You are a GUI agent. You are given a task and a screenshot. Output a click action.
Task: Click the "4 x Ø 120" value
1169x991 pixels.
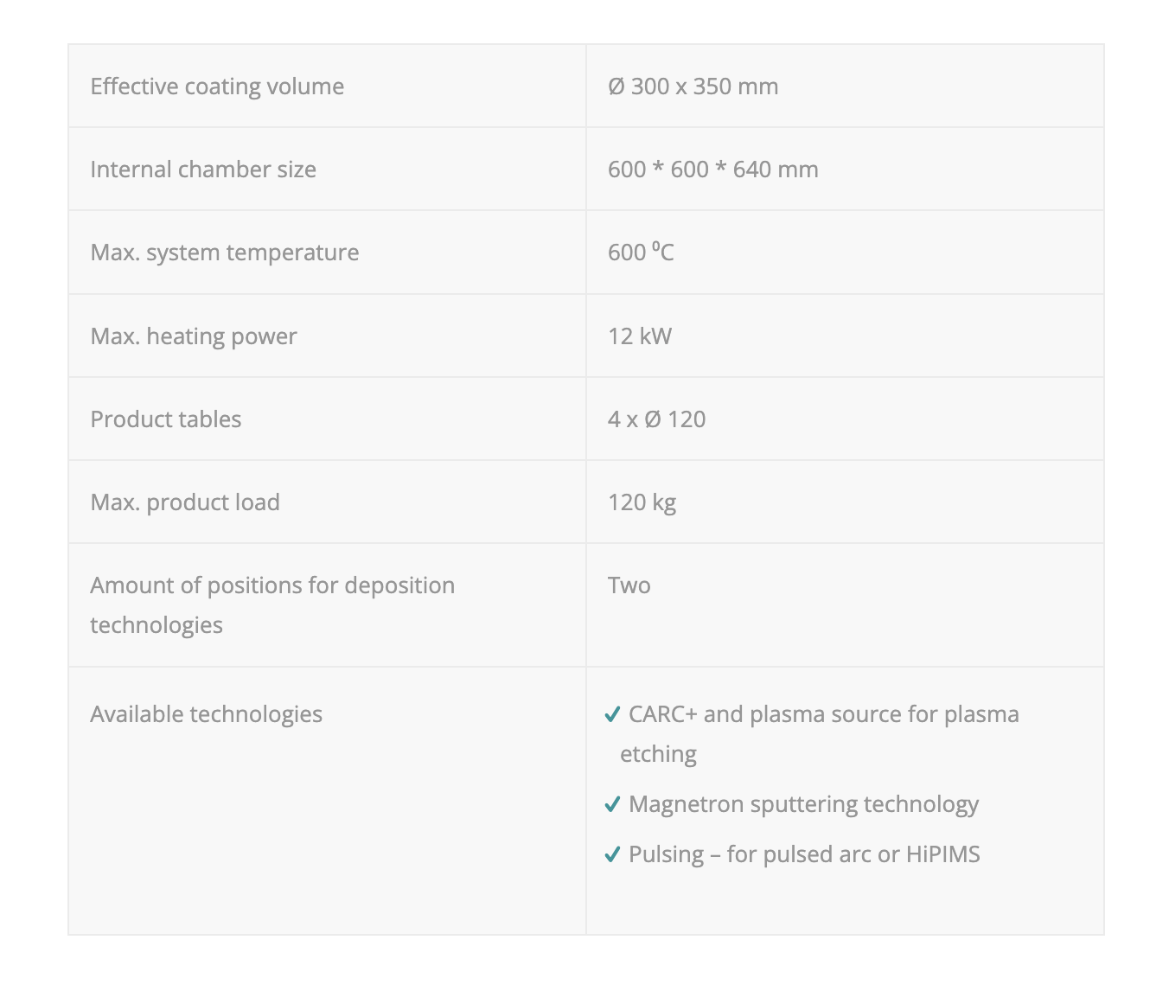(x=656, y=419)
